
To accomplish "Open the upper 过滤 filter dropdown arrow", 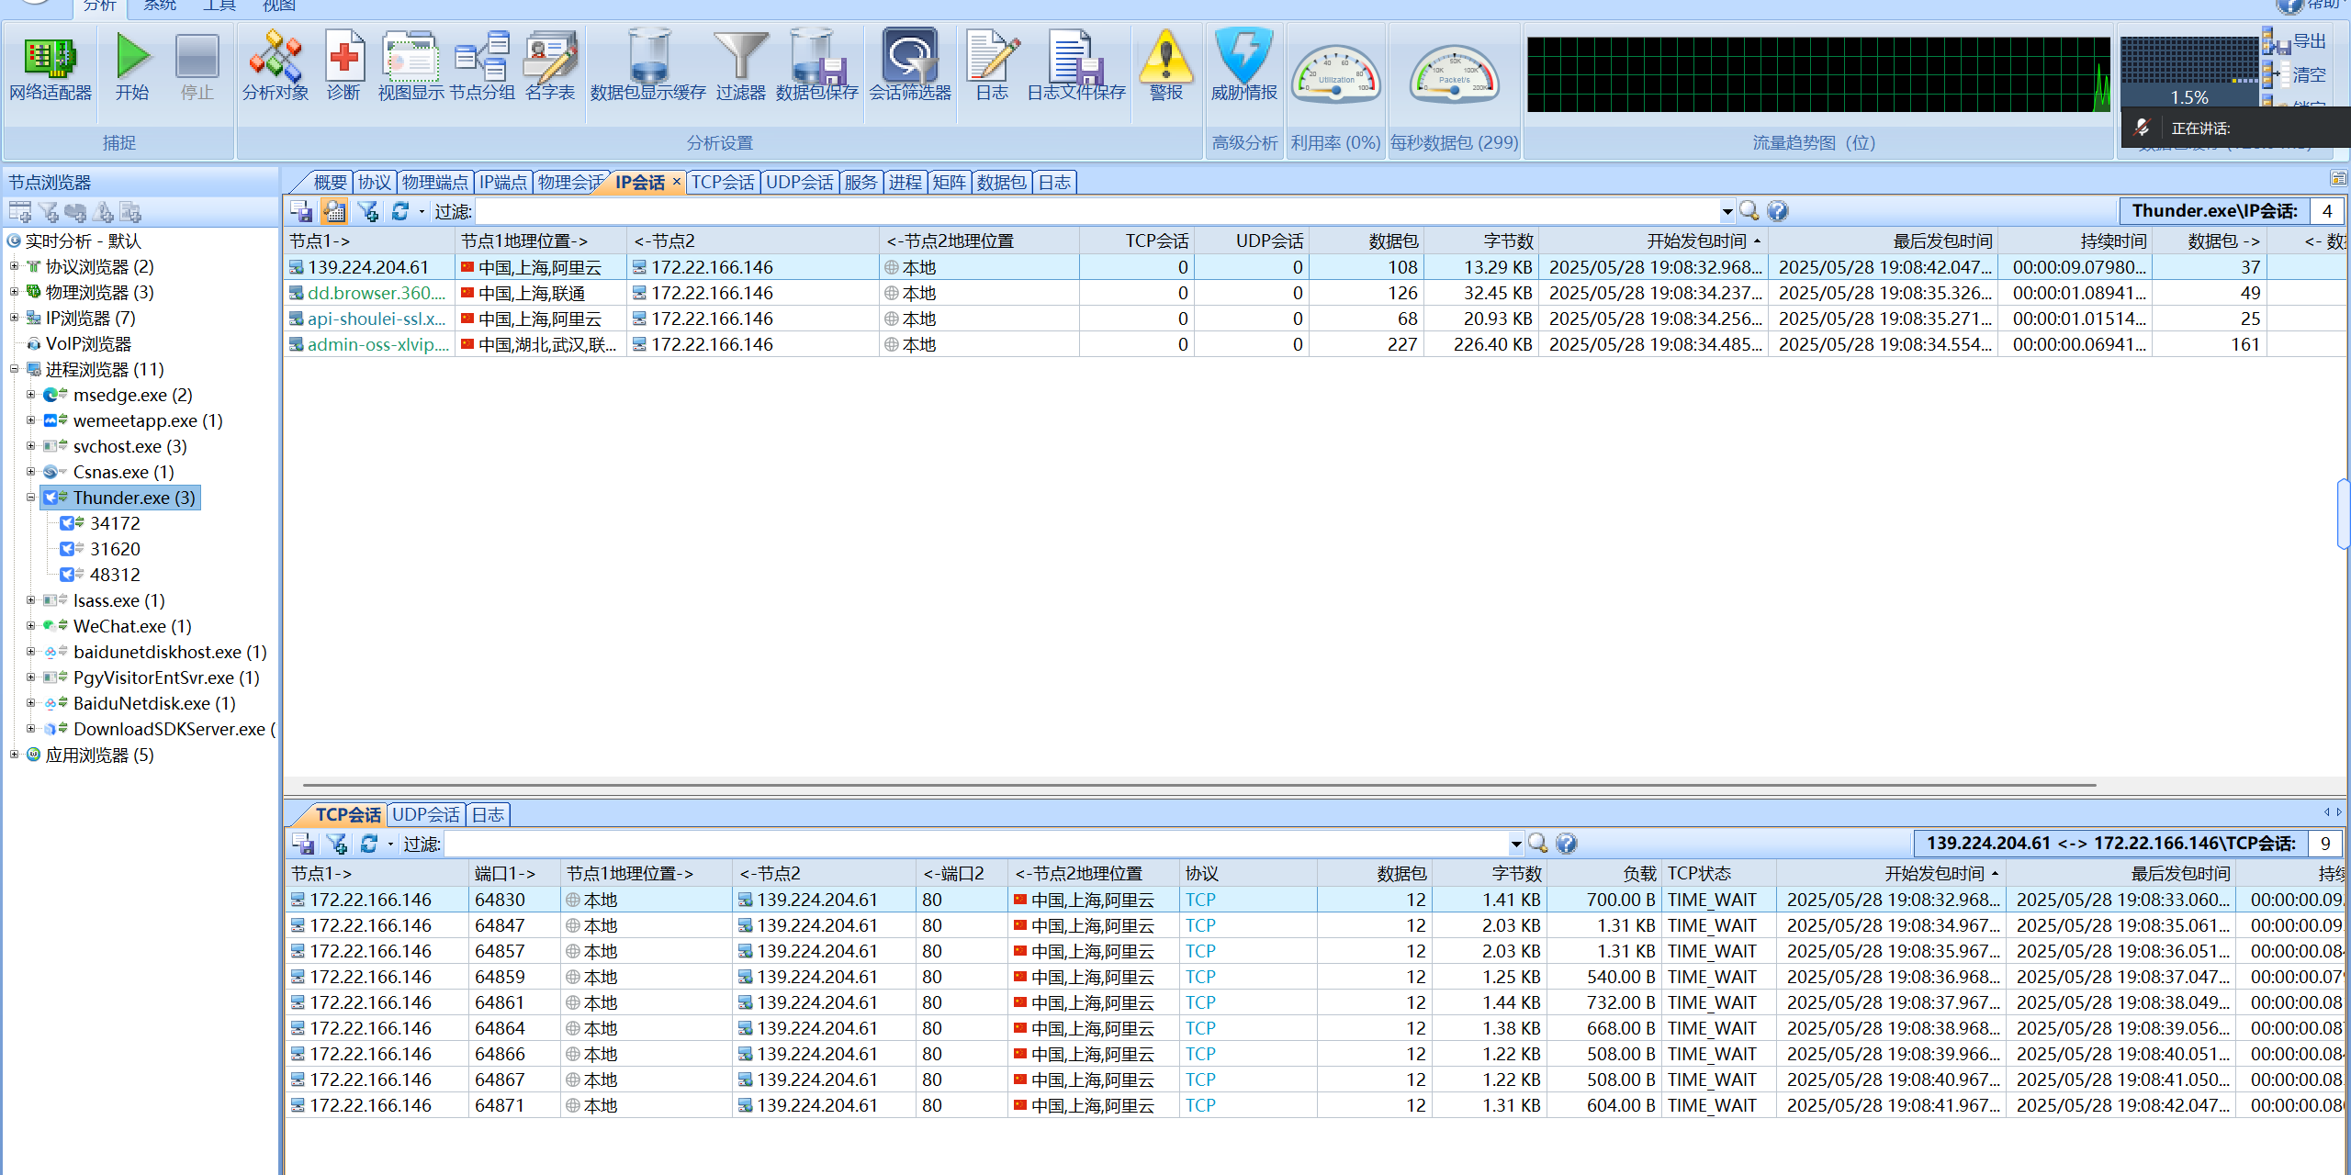I will coord(1727,212).
